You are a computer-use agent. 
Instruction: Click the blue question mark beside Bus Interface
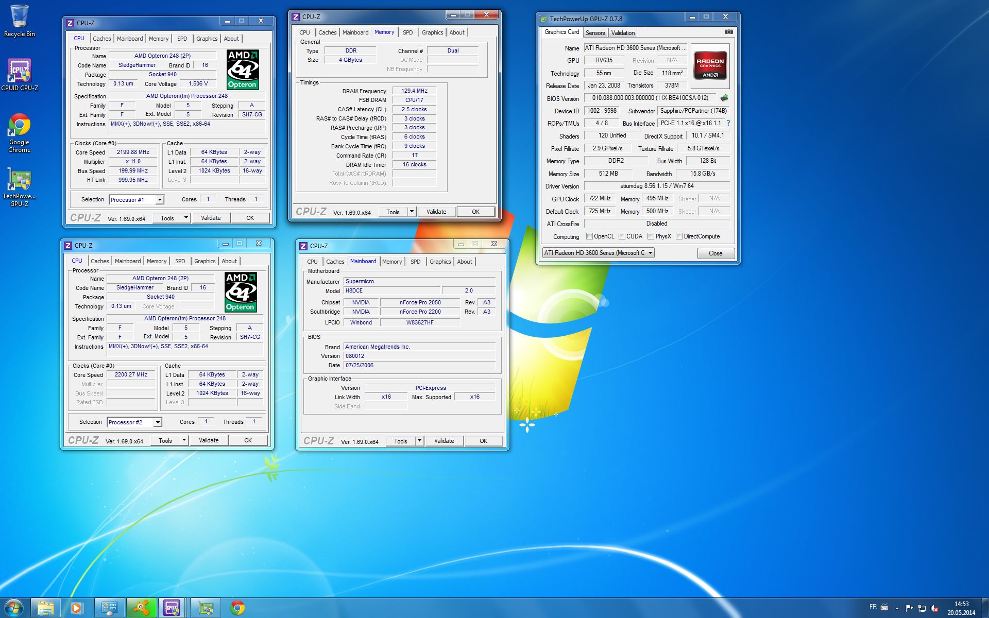pos(728,124)
